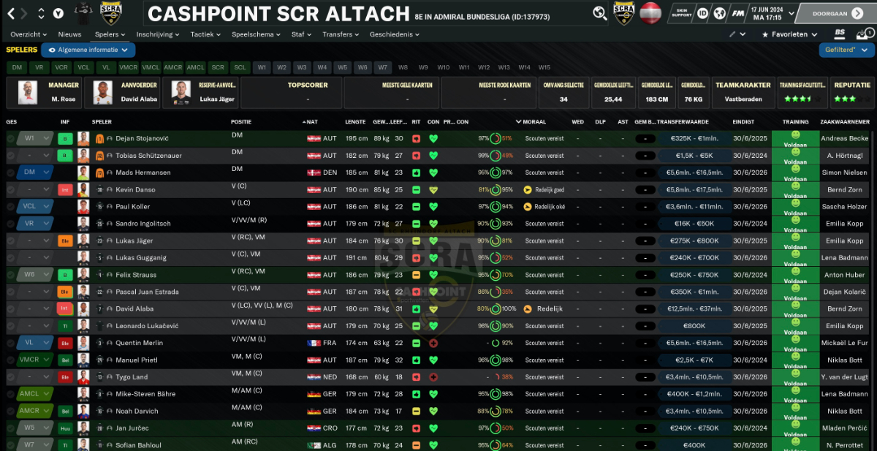Click Kevin Danso's Int status badge

pos(66,189)
